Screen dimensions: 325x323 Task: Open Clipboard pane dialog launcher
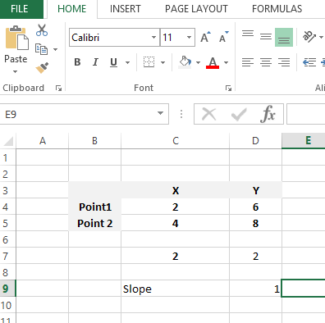coord(58,88)
